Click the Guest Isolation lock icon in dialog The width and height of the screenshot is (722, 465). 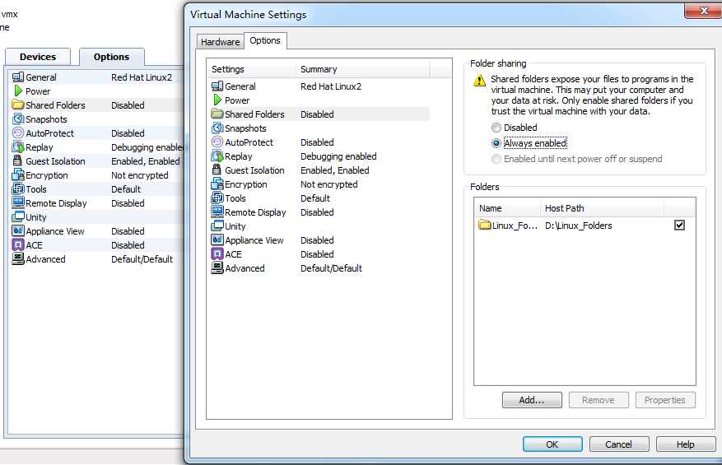click(217, 170)
